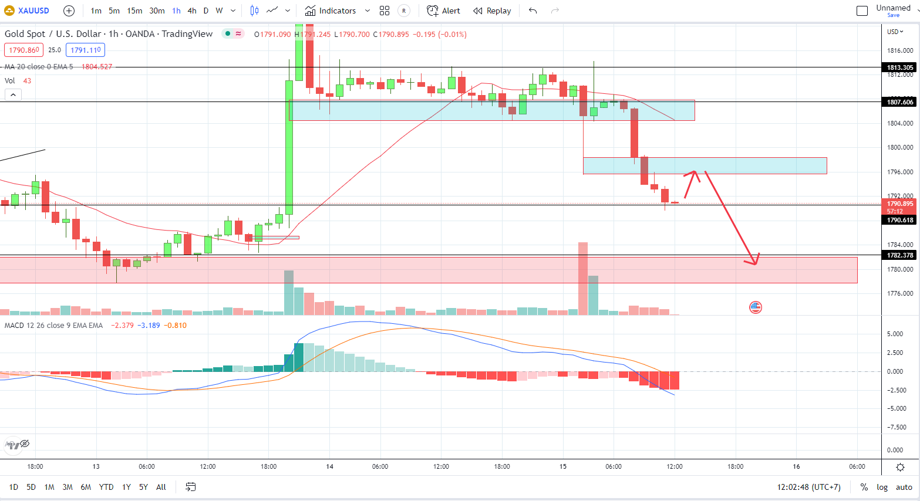Toggle the log scale
The image size is (920, 501).
(882, 487)
